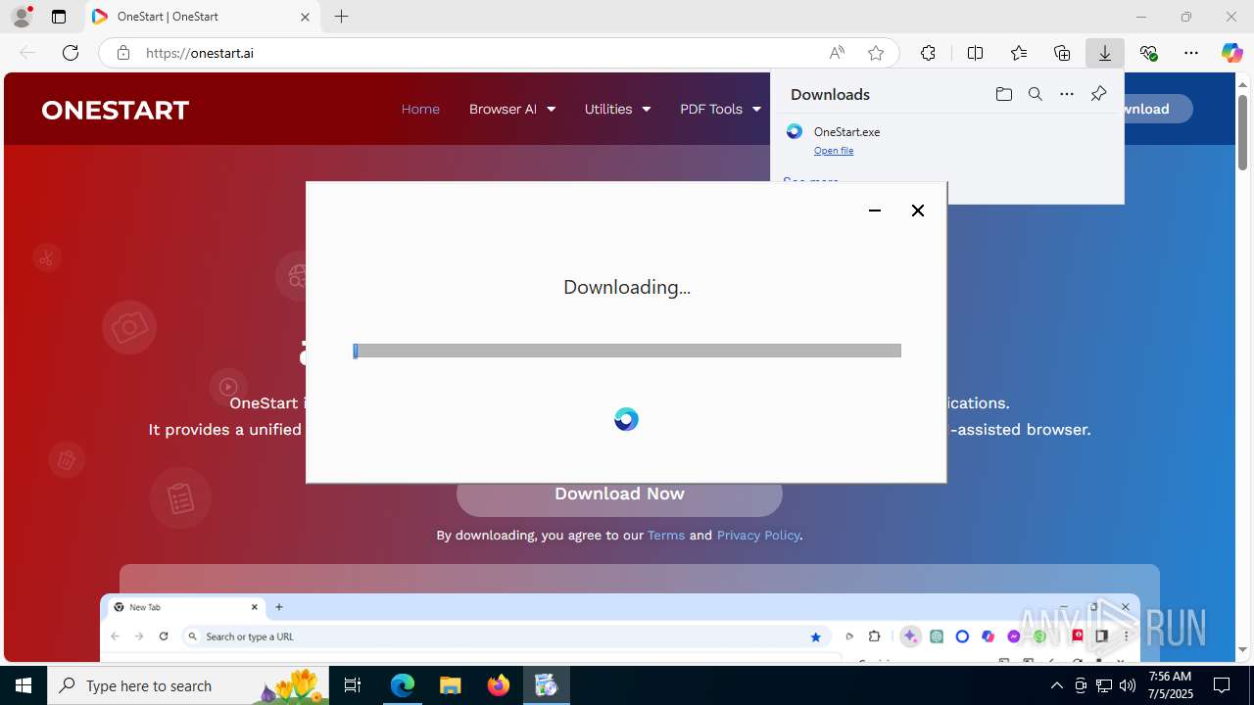Image resolution: width=1254 pixels, height=705 pixels.
Task: Open the Windows Start menu
Action: [x=24, y=685]
